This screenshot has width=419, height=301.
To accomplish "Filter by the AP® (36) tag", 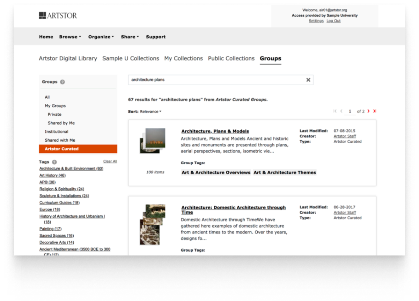I will coord(47,182).
